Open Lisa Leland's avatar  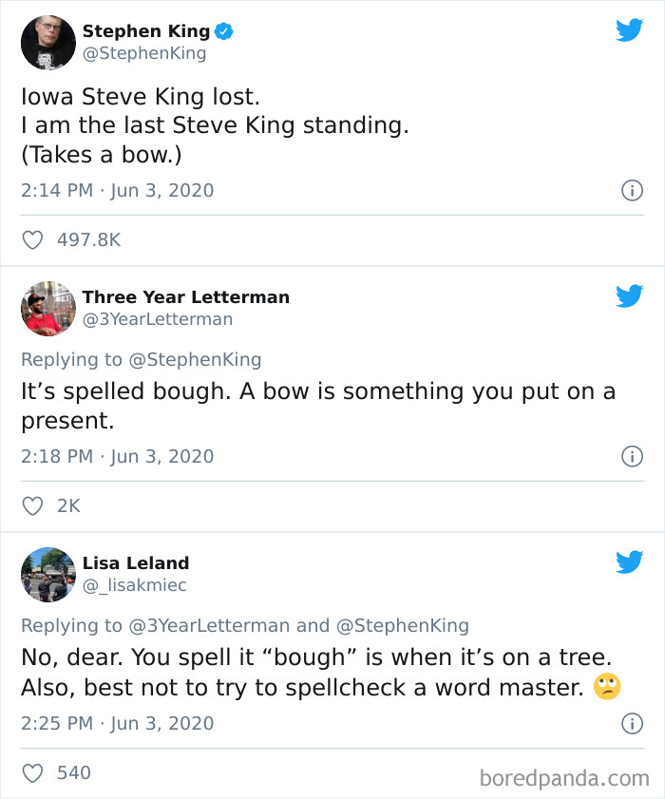point(47,575)
